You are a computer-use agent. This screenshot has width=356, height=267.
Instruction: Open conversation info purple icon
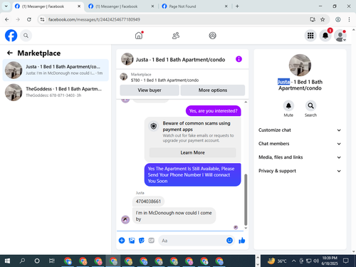[239, 59]
